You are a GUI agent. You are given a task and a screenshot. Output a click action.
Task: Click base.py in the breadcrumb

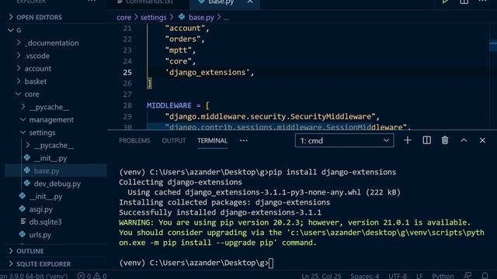click(x=201, y=17)
